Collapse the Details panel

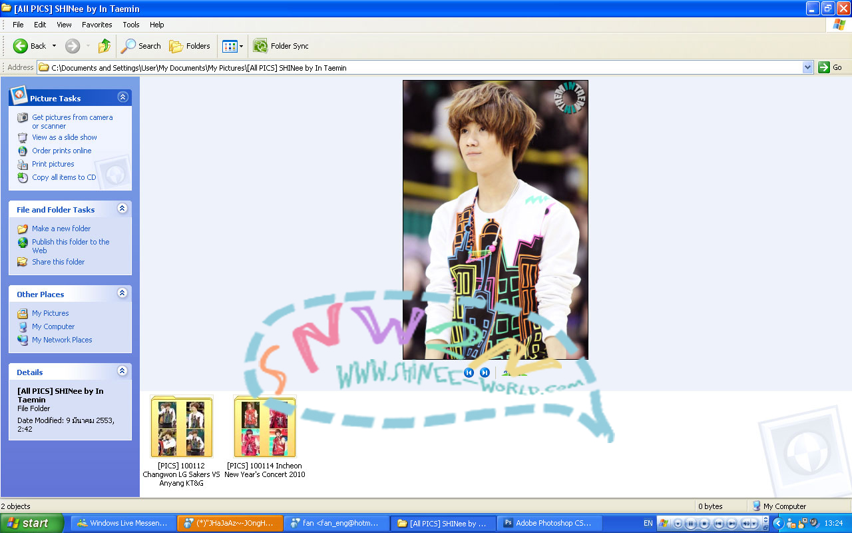(122, 371)
